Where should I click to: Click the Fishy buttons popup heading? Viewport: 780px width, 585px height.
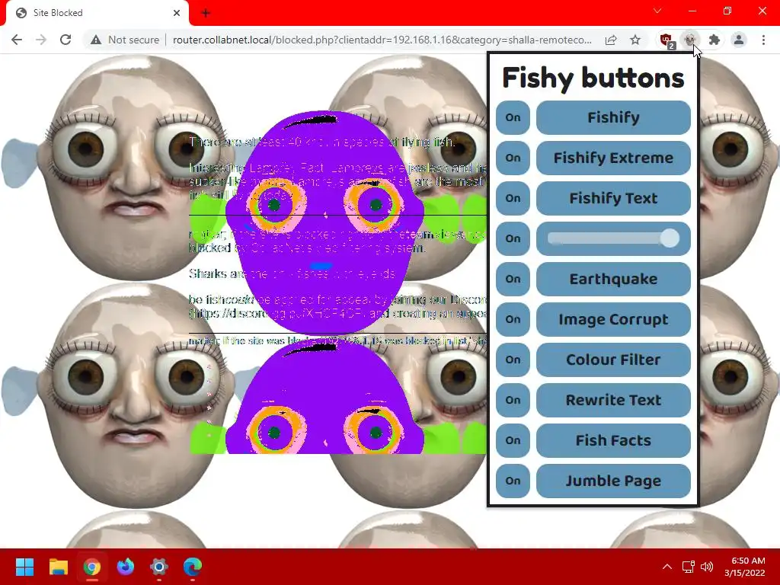point(593,78)
